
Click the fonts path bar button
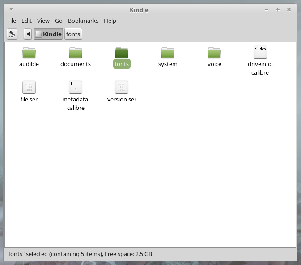coord(73,34)
